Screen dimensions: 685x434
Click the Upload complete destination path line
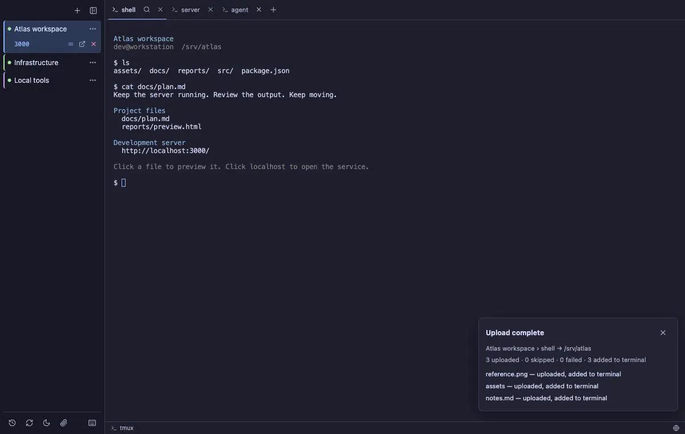[x=538, y=348]
